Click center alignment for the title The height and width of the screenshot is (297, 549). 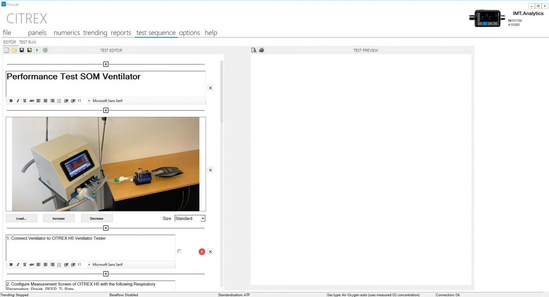click(45, 101)
